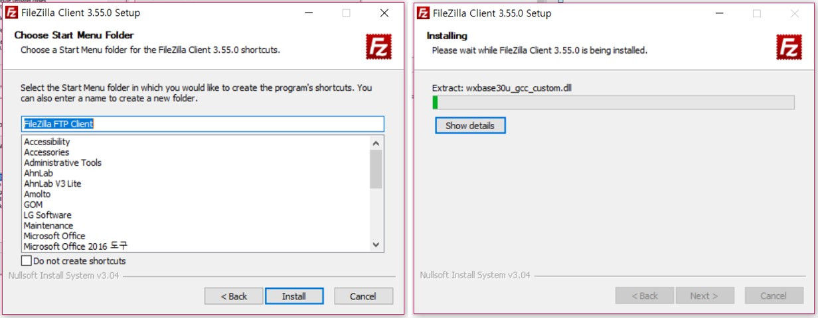Minimize the left setup window
Image resolution: width=818 pixels, height=318 pixels.
point(307,13)
